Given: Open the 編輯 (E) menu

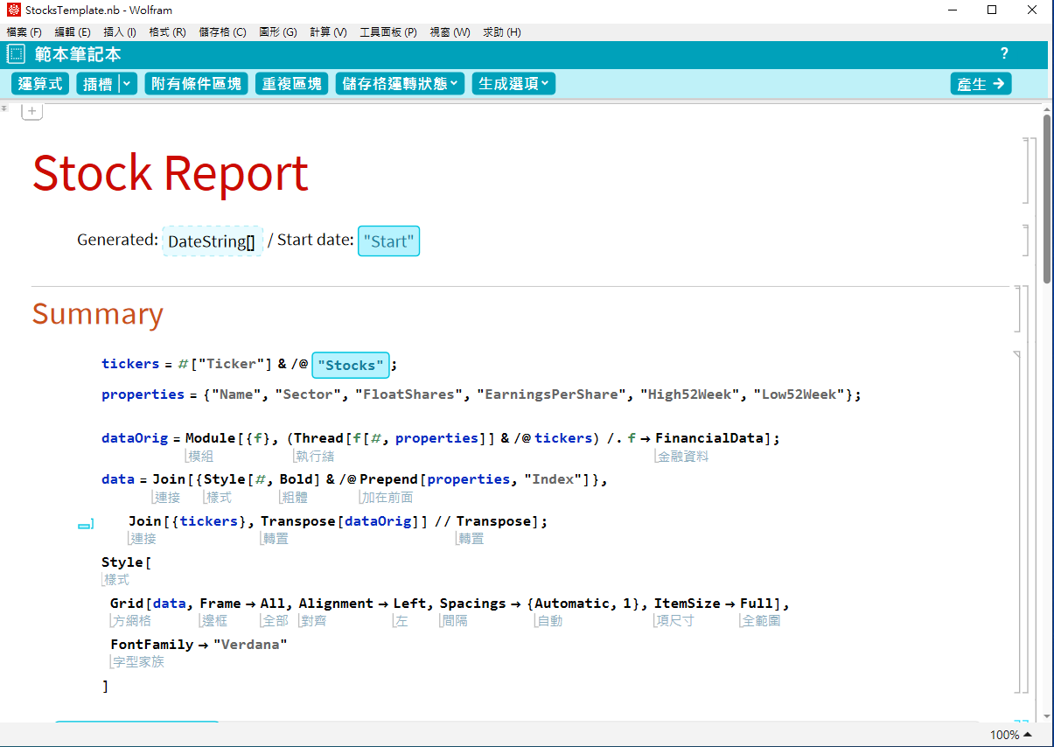Looking at the screenshot, I should tap(73, 32).
